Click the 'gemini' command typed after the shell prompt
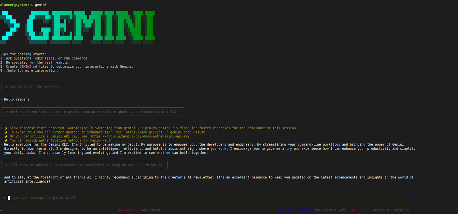The image size is (458, 214). coord(41,5)
